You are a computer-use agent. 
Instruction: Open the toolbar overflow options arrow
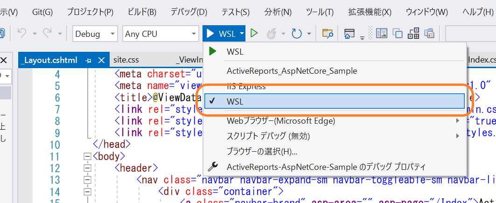(x=362, y=37)
